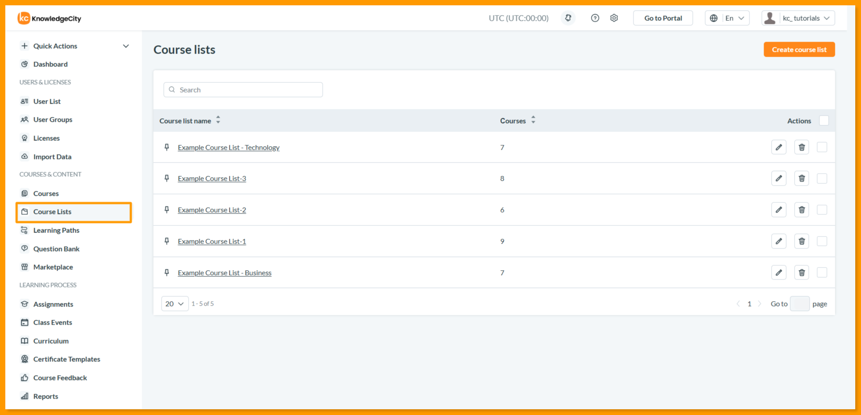Image resolution: width=861 pixels, height=415 pixels.
Task: Open the kc_tutorials account dropdown
Action: pyautogui.click(x=798, y=18)
